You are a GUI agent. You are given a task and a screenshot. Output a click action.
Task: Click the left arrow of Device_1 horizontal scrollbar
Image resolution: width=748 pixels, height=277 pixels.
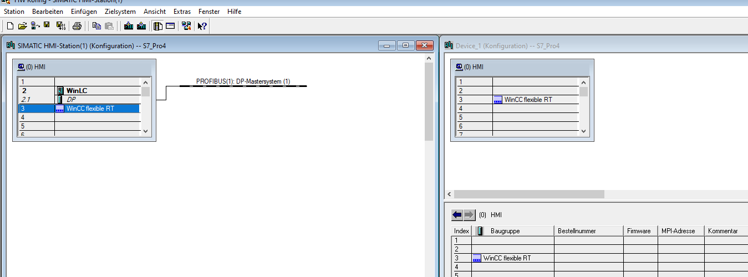click(450, 194)
